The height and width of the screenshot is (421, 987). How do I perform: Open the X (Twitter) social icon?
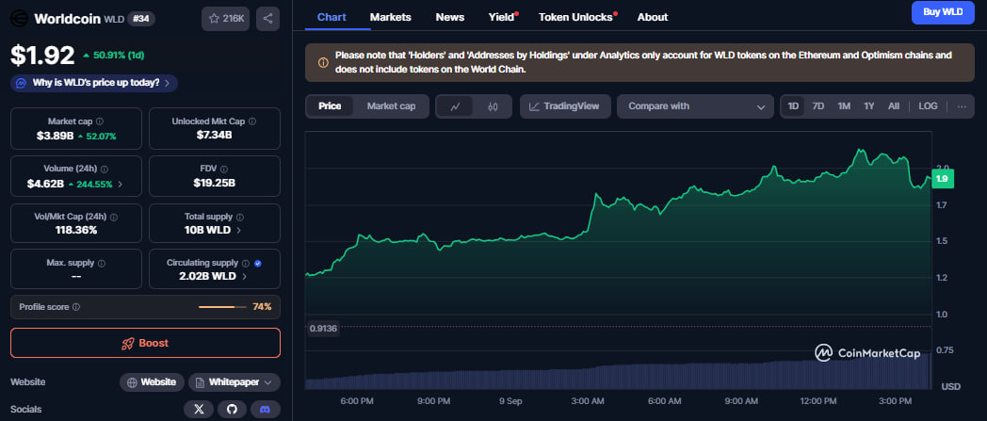coord(198,410)
